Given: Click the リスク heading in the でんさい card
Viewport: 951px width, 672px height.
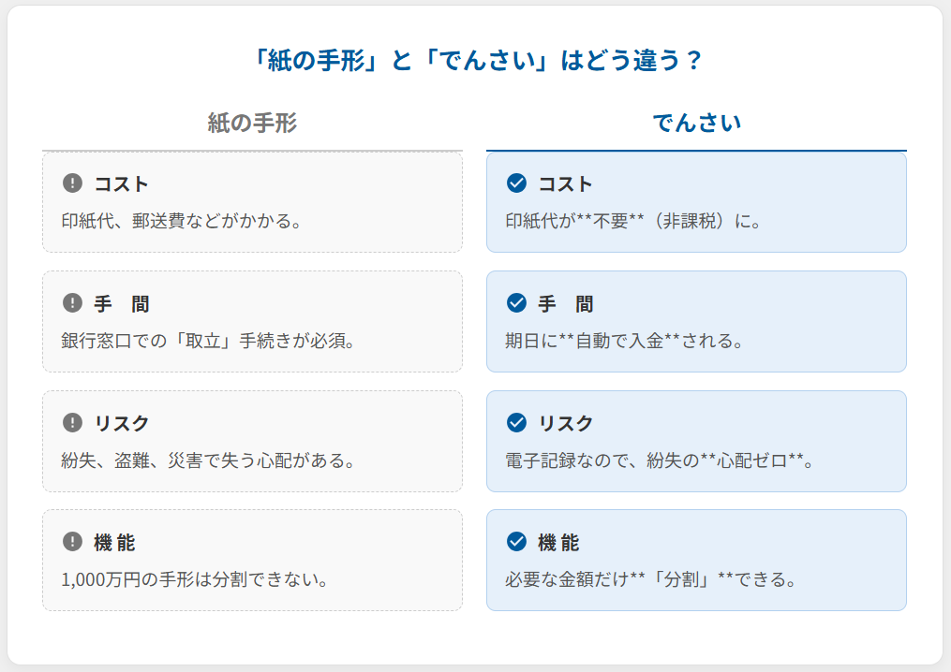Looking at the screenshot, I should click(566, 423).
